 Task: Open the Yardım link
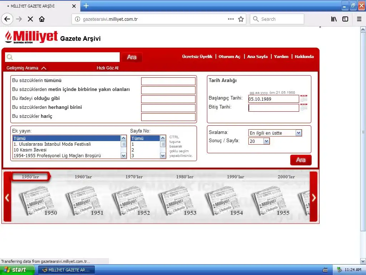[281, 57]
